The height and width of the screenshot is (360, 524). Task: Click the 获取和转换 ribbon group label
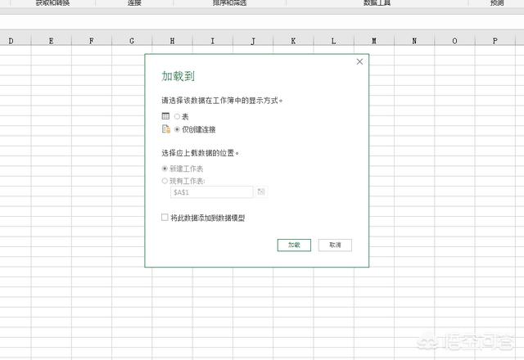click(x=53, y=3)
